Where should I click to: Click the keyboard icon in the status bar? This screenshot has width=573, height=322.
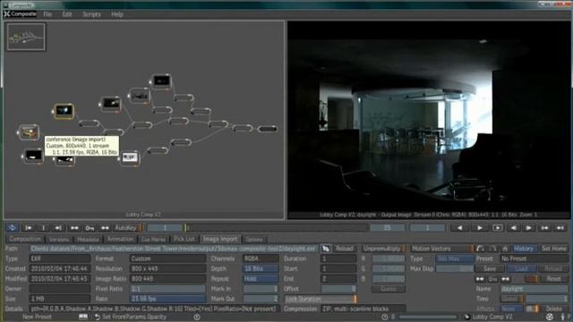[x=83, y=317]
